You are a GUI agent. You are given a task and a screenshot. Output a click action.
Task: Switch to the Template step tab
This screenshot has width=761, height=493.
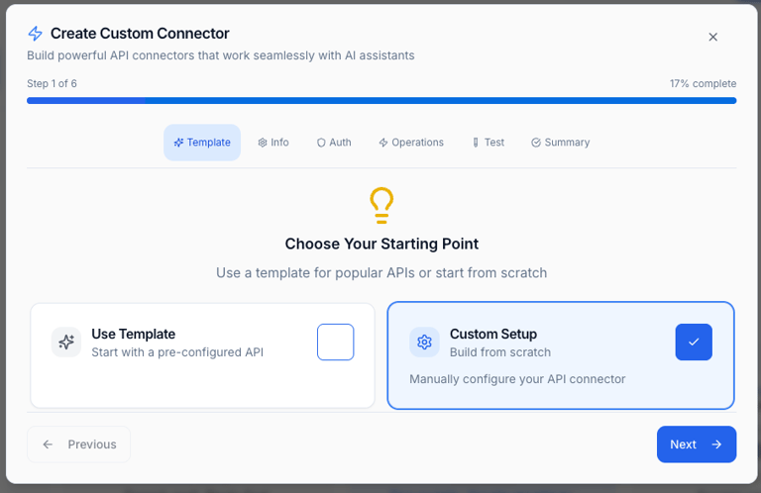pyautogui.click(x=202, y=143)
